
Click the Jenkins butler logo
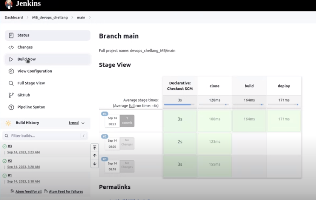point(9,4)
